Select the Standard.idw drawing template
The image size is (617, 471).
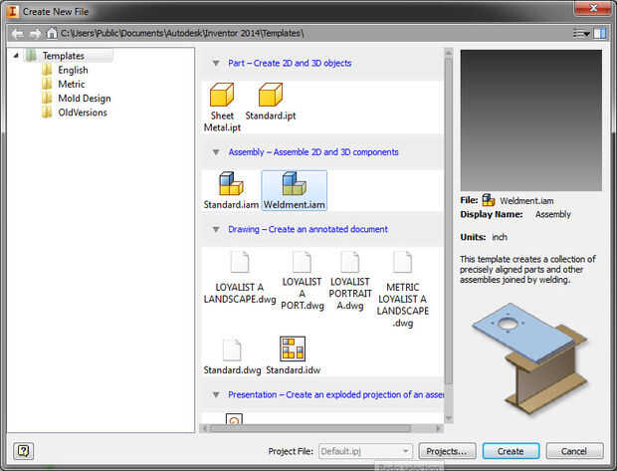[x=293, y=356]
